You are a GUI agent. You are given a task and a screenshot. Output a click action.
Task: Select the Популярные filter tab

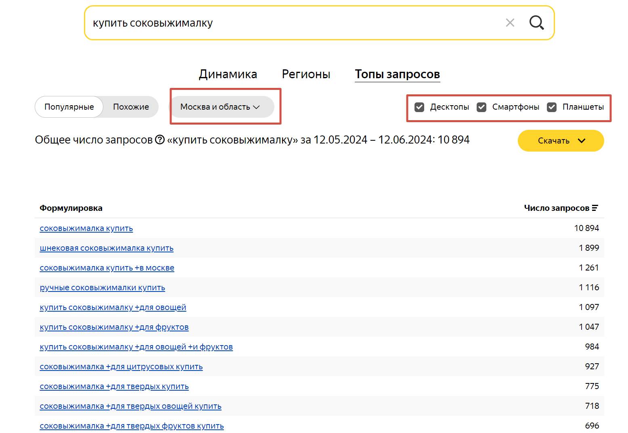coord(69,106)
